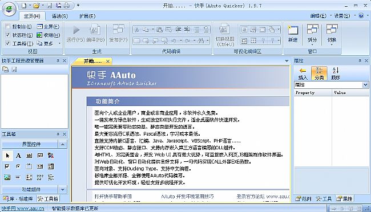Screen dimensions: 371x212
Task: Click the project manager open-folder icon
Action: pos(6,70)
